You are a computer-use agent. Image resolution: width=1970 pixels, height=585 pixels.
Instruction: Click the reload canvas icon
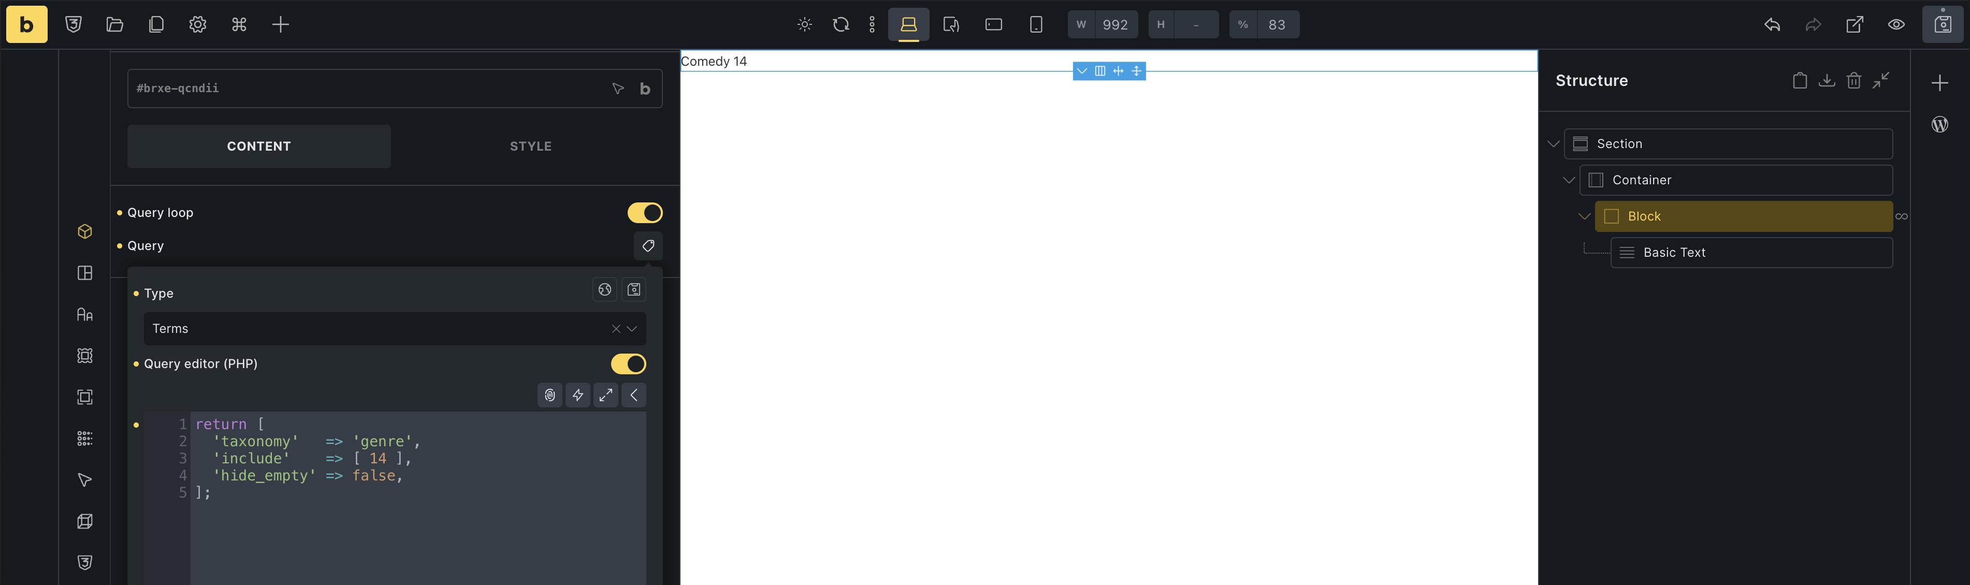[841, 24]
